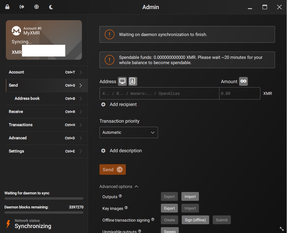
Task: Click the Send button
Action: coord(112,169)
